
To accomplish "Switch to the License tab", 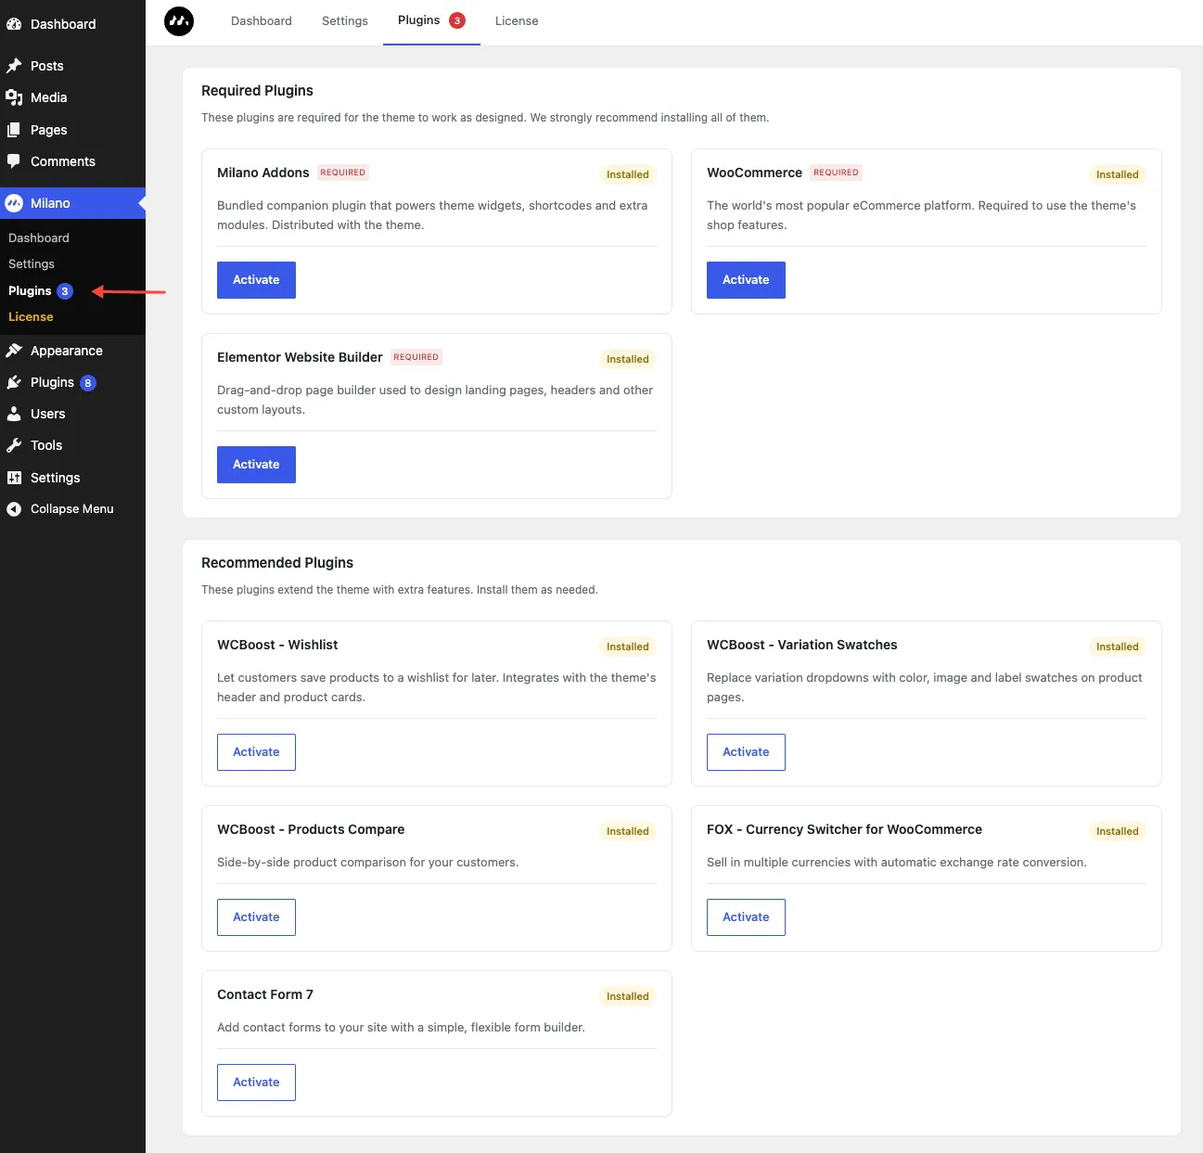I will click(x=517, y=20).
